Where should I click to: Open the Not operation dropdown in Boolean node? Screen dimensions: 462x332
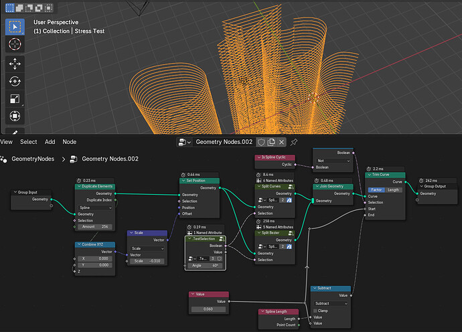click(x=333, y=161)
